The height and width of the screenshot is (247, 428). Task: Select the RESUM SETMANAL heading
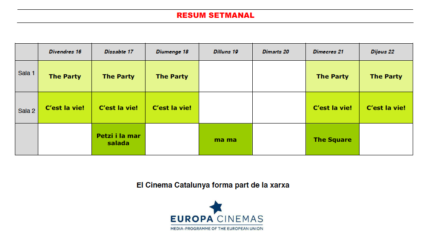pyautogui.click(x=215, y=15)
